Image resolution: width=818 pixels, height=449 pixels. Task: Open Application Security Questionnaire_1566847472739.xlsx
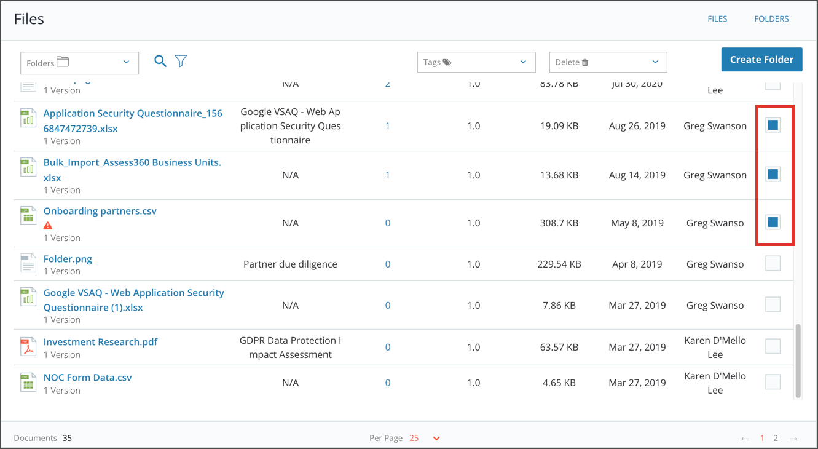133,121
